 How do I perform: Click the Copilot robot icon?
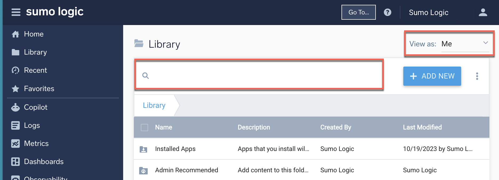[x=15, y=107]
